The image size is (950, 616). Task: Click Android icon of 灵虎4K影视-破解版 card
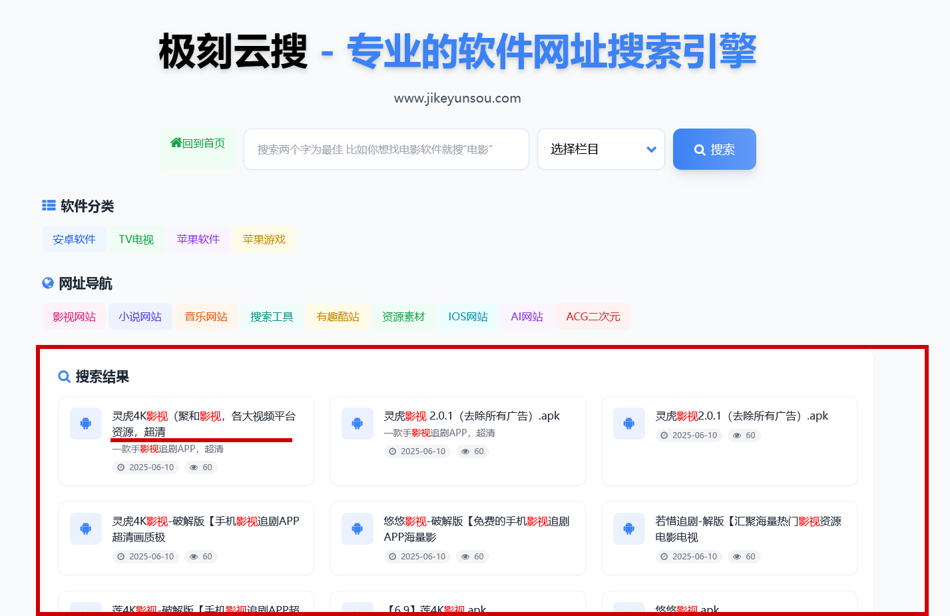[x=86, y=529]
